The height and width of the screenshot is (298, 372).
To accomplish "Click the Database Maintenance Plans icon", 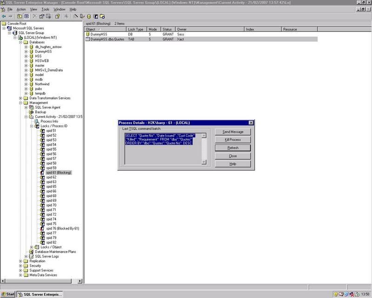I will click(x=31, y=251).
